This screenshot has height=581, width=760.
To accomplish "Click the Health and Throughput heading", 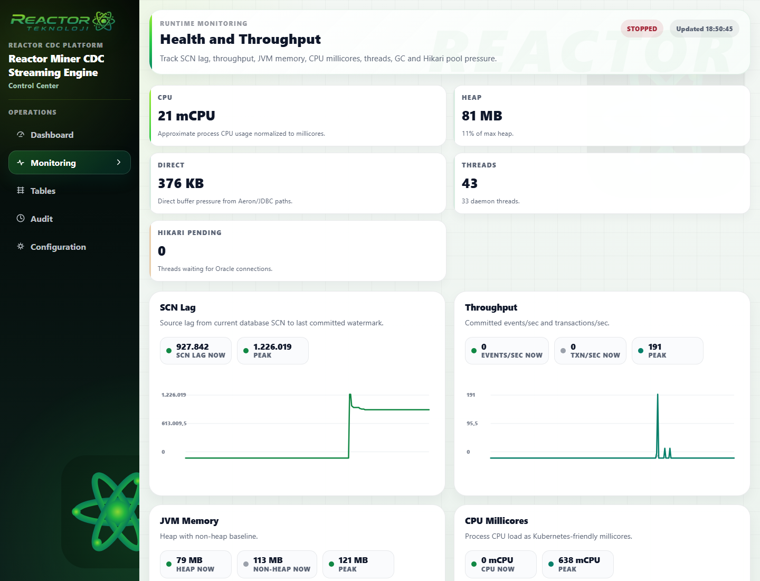I will point(240,40).
